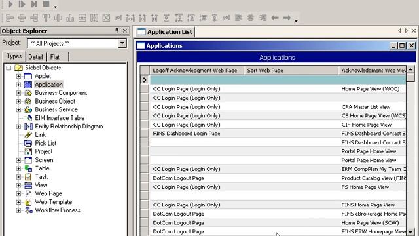Expand the Applet tree node
Screen dimensions: 419x236
click(x=18, y=76)
